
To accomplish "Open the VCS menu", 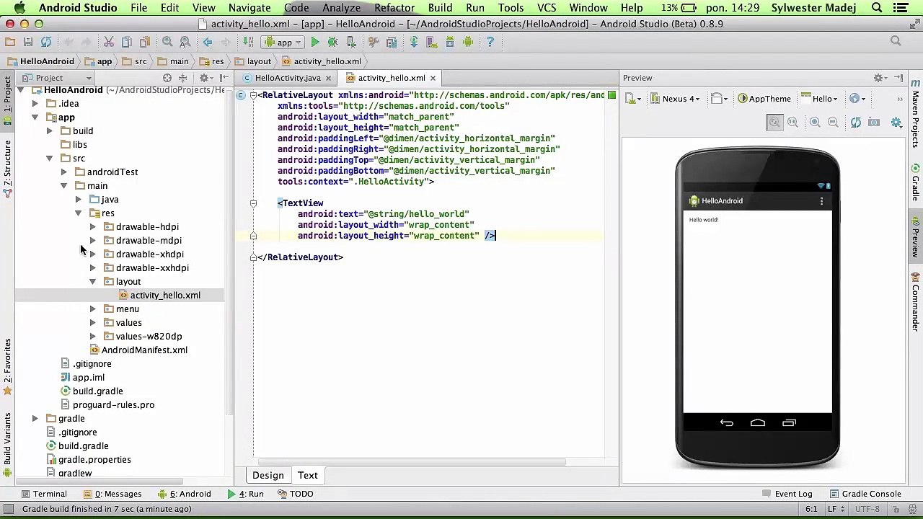I will (547, 8).
